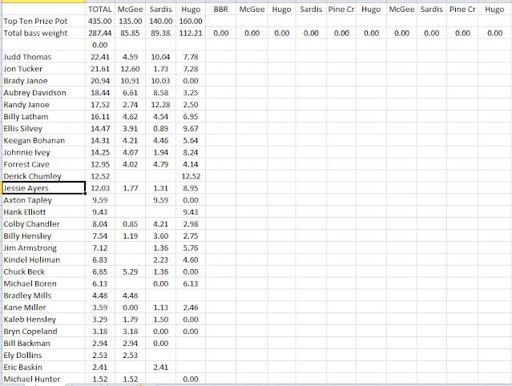The image size is (512, 386).
Task: Select the Eric Baskin cell
Action: tap(44, 367)
